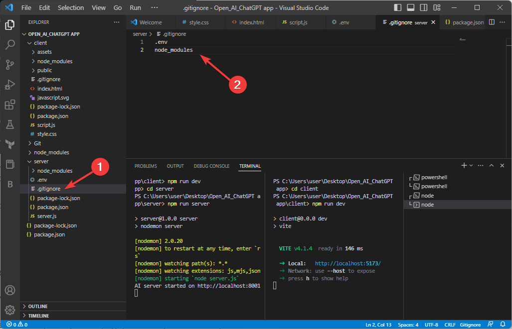The width and height of the screenshot is (512, 329).
Task: Open the Selection menu
Action: coord(71,7)
